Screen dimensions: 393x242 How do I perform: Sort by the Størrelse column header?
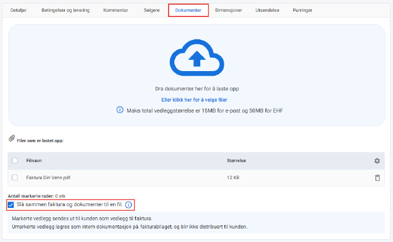pos(237,161)
